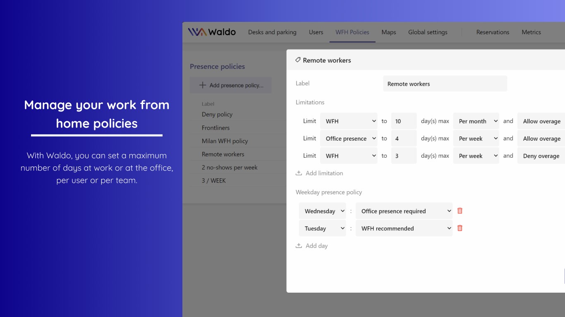Open the Metrics tab
Screen dimensions: 565x317
tap(531, 32)
